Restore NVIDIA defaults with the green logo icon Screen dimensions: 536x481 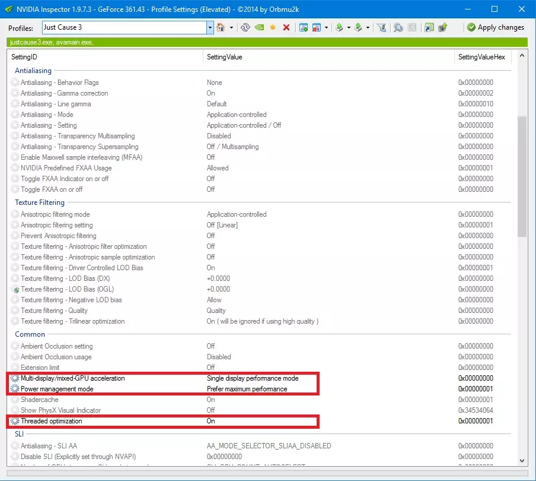tap(260, 27)
